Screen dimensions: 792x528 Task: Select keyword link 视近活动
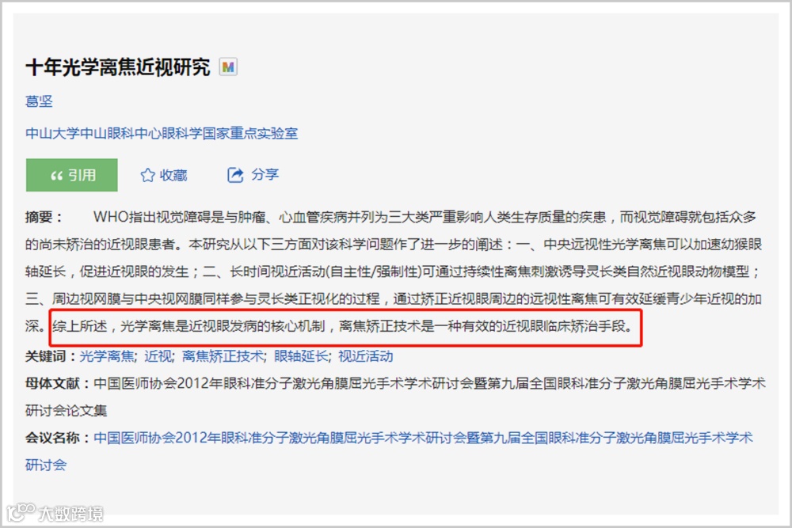click(365, 356)
